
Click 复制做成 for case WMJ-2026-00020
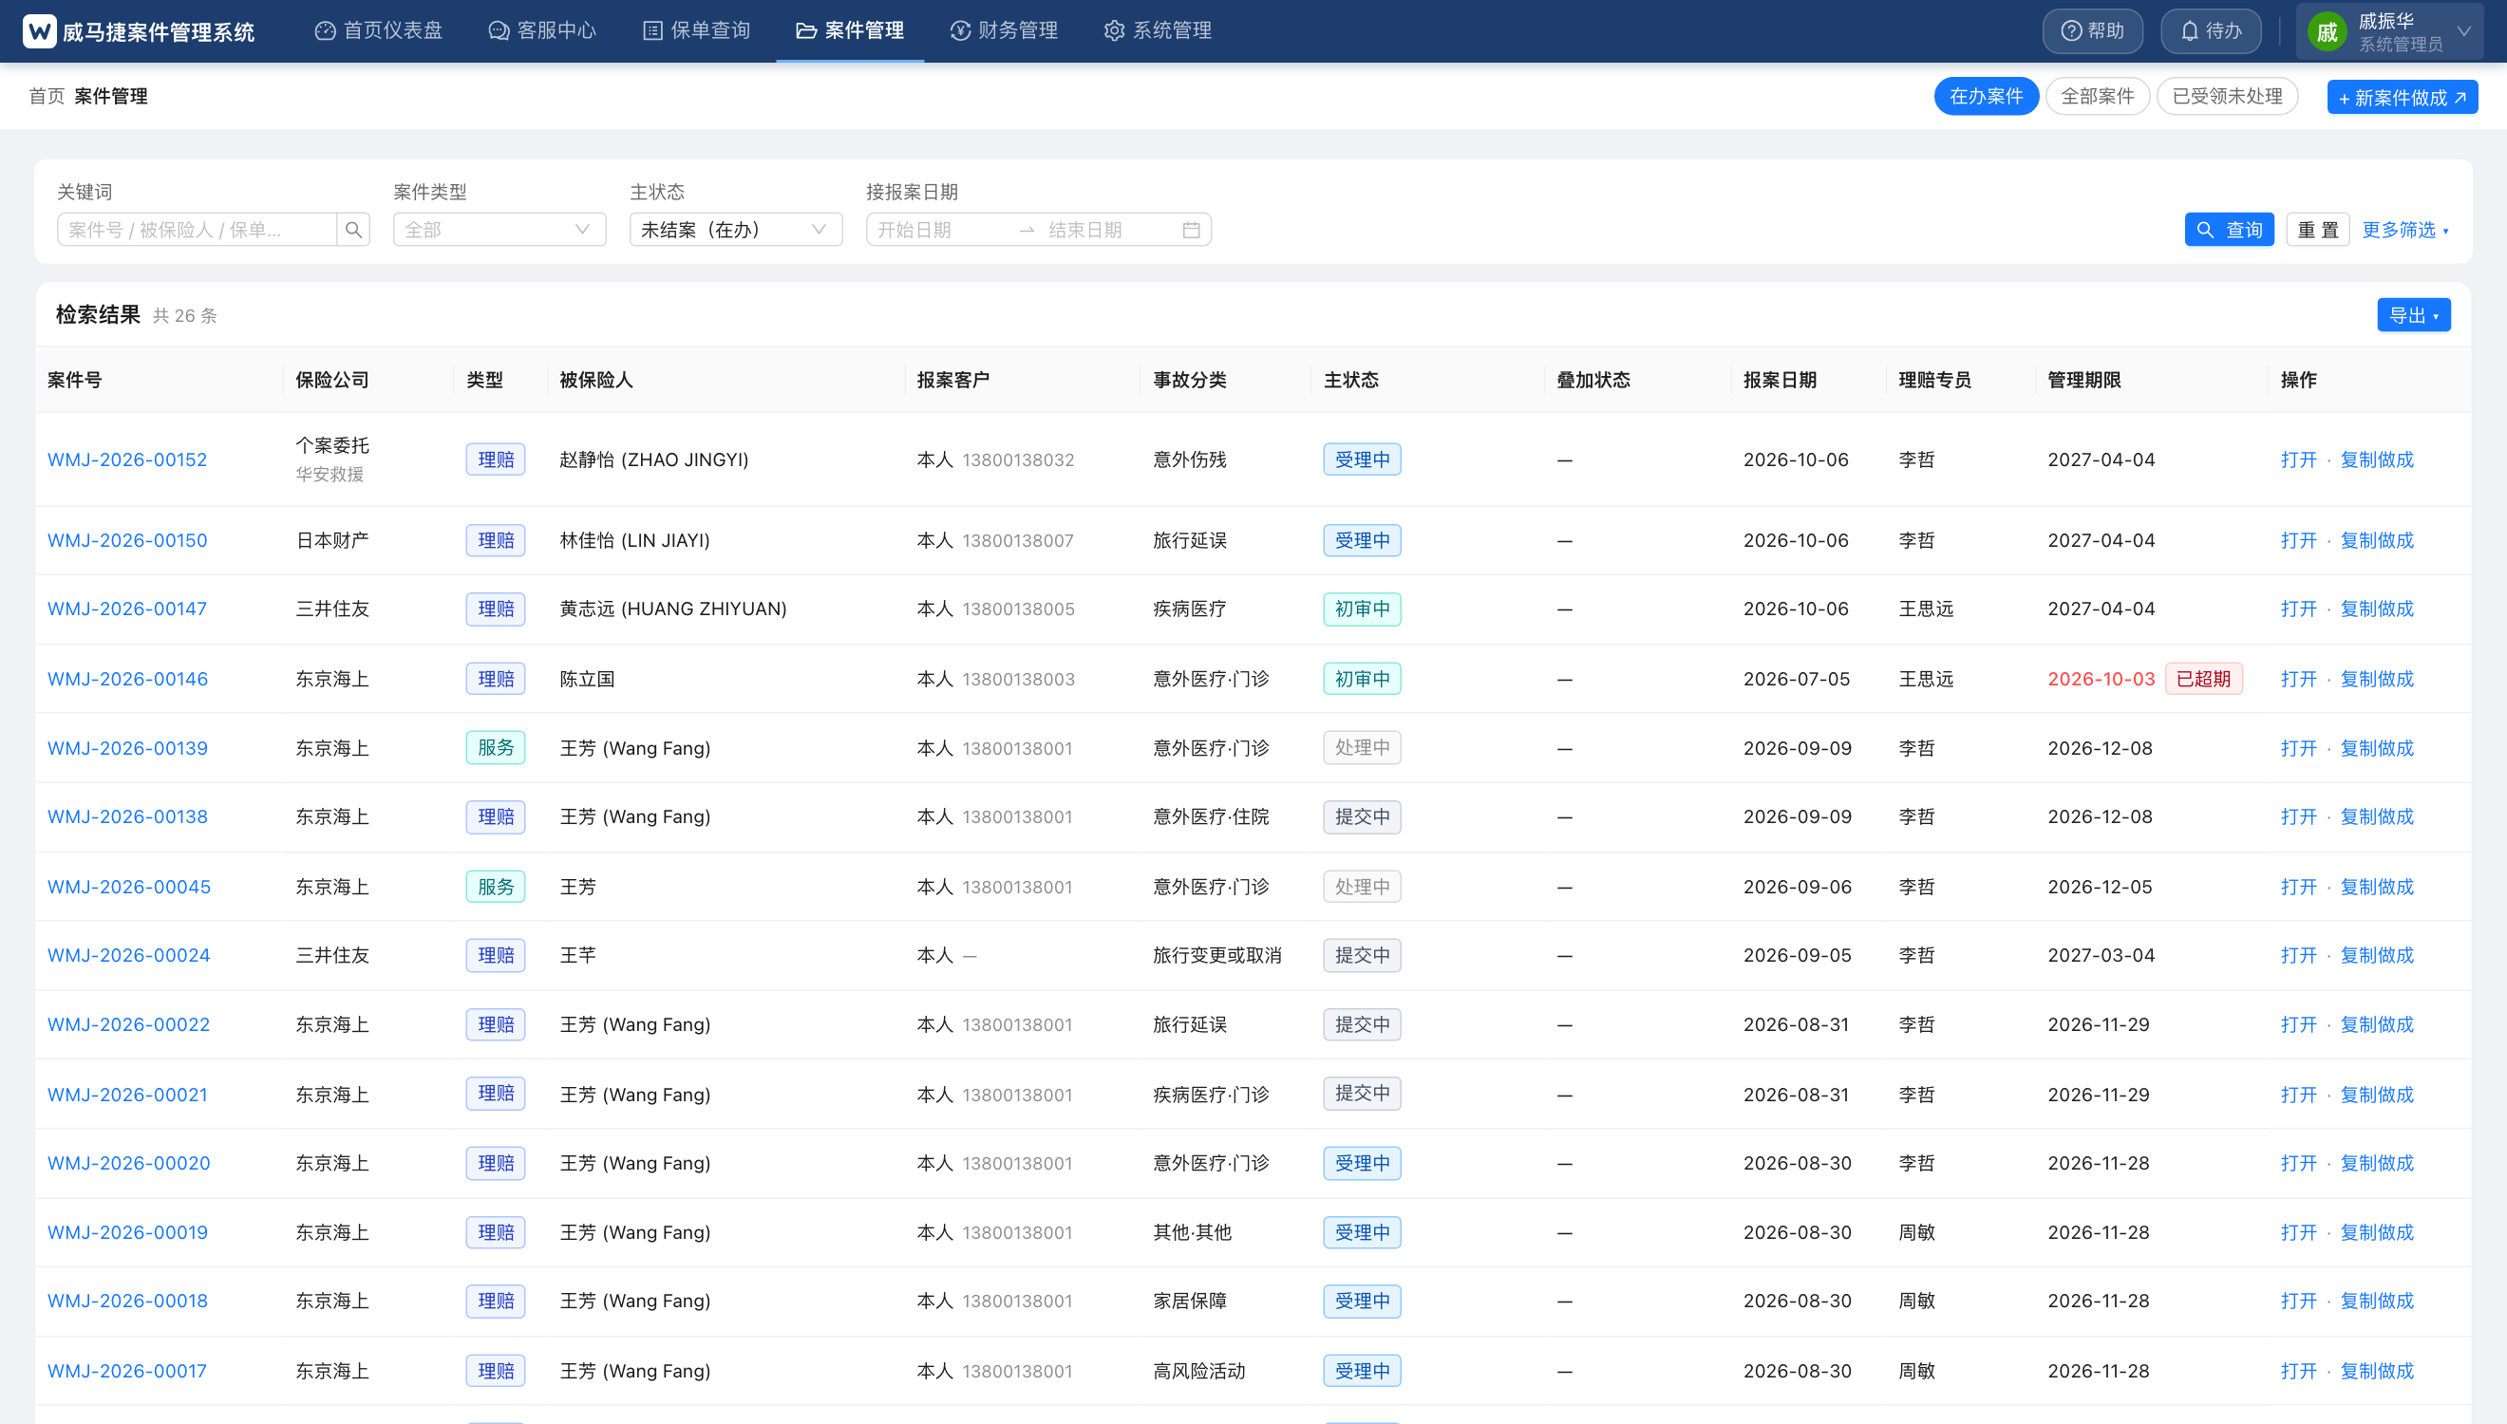[2376, 1163]
